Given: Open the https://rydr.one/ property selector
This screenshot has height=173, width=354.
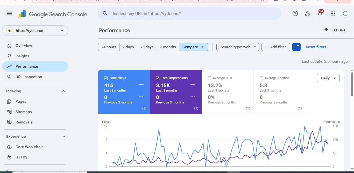Looking at the screenshot, I should pos(35,31).
